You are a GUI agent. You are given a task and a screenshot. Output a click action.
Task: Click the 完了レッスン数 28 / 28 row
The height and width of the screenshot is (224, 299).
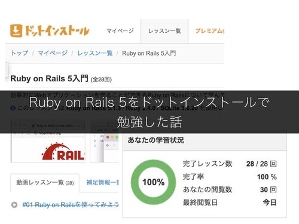point(230,164)
